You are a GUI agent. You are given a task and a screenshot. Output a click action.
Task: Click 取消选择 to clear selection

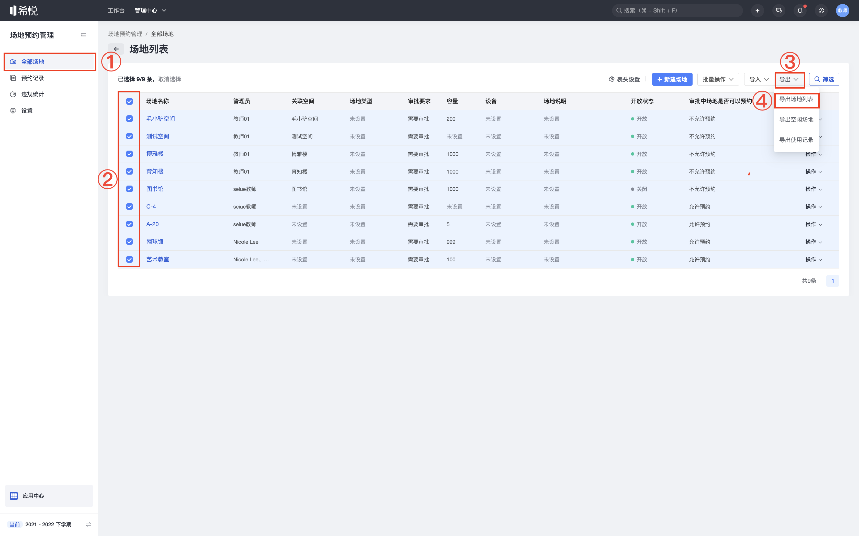click(169, 79)
